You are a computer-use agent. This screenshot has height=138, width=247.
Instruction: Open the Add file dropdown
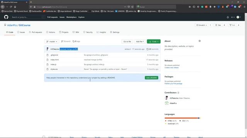coord(140,41)
